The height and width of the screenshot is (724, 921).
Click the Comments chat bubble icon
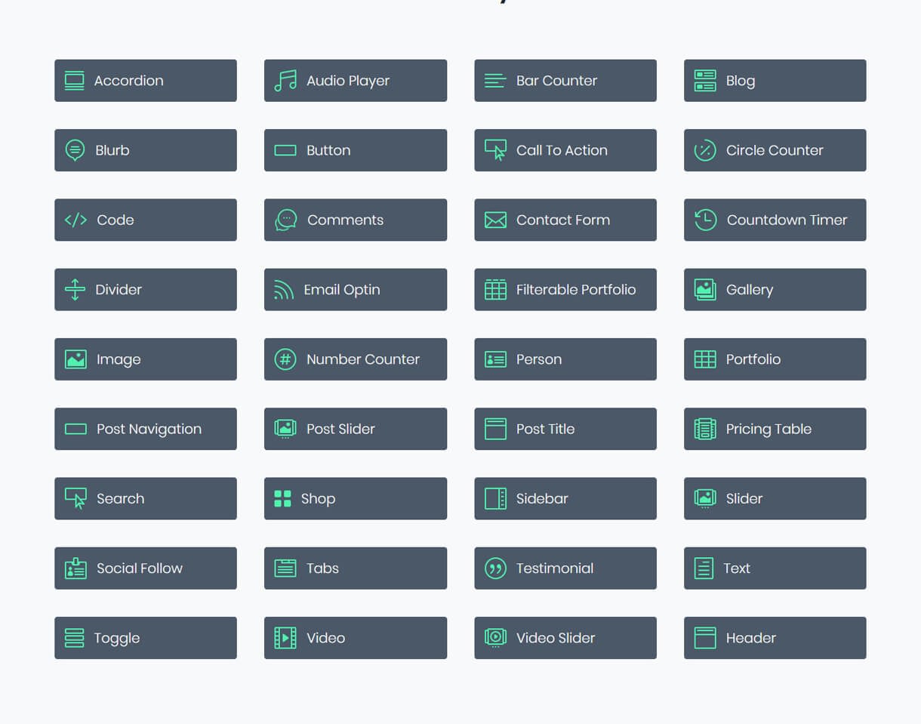tap(285, 220)
